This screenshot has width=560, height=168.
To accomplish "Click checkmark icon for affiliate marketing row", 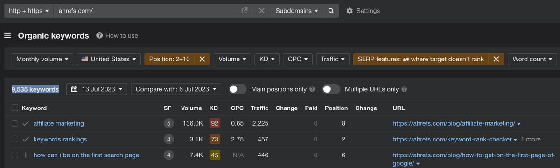I will [x=26, y=123].
